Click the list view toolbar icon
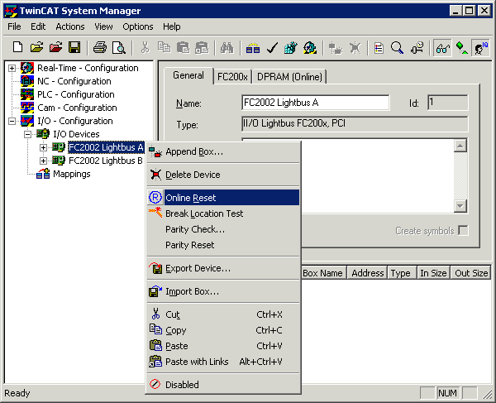496x403 pixels. pyautogui.click(x=379, y=48)
